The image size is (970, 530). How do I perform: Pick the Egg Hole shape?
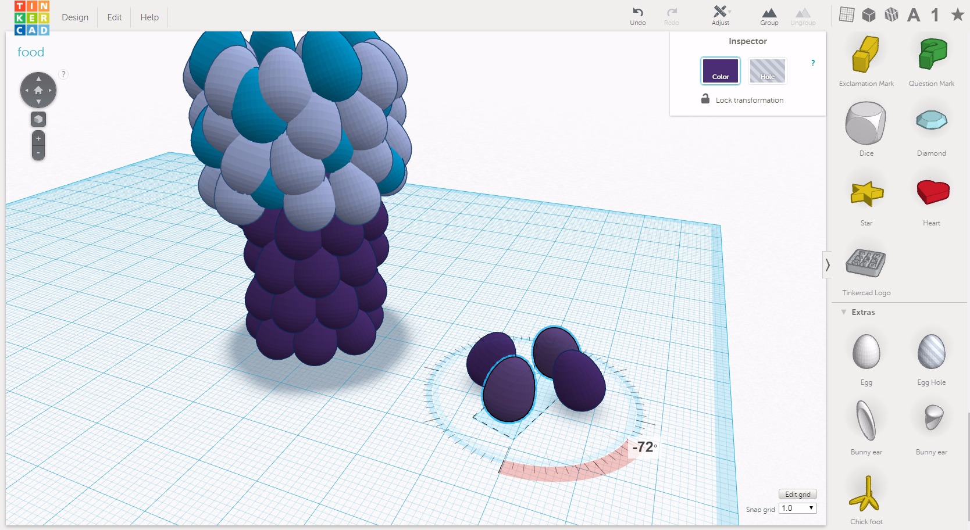[931, 352]
